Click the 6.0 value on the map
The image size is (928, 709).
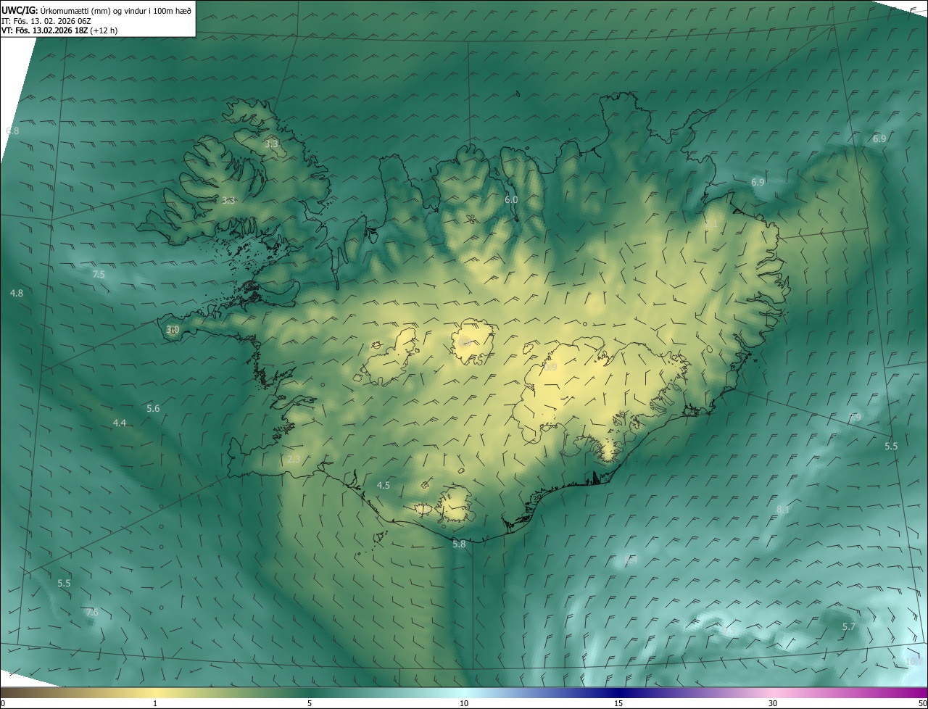511,200
